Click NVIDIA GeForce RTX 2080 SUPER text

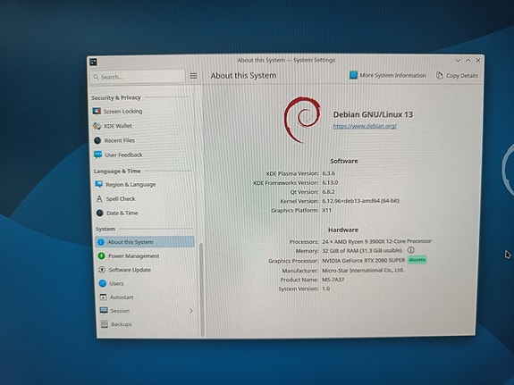coord(364,260)
